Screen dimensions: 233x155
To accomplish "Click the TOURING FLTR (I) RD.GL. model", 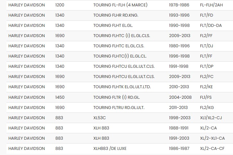I will (x=116, y=97).
